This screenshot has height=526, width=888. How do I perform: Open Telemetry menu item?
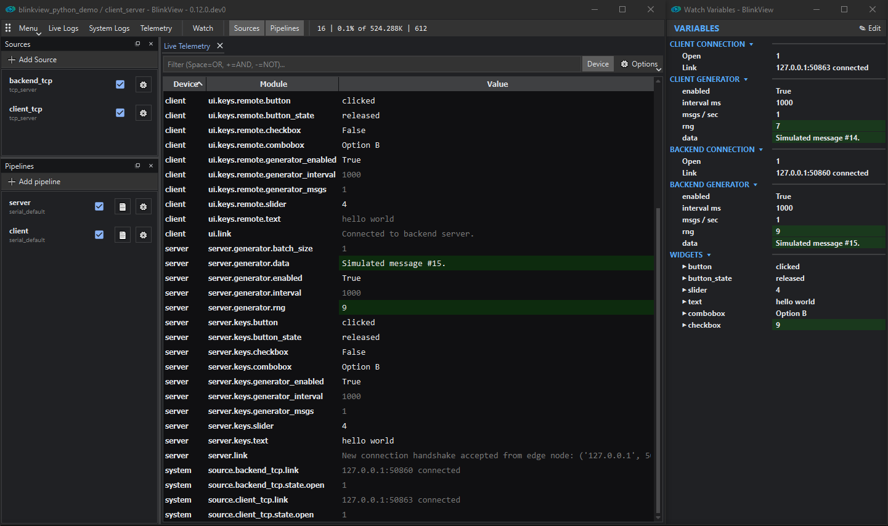point(156,28)
